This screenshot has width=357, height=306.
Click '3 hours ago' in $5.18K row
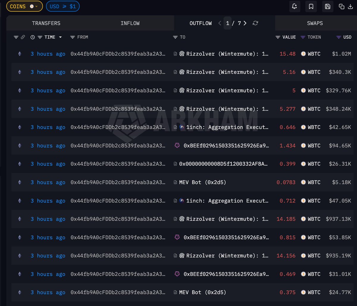click(48, 182)
